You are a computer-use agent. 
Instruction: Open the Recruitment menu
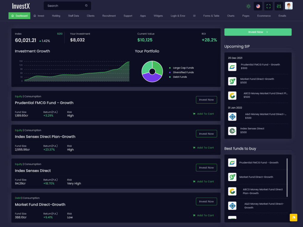click(109, 16)
